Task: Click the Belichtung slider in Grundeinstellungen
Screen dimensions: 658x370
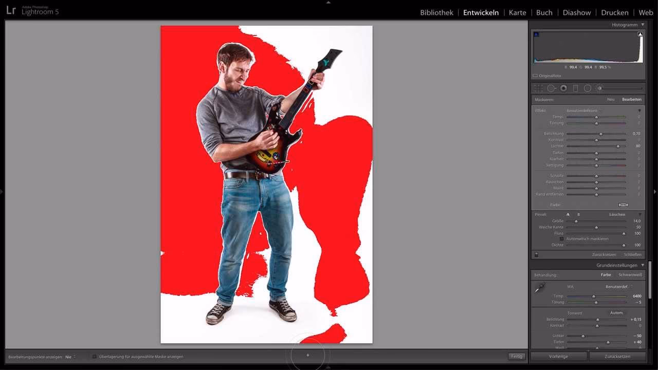Action: (x=598, y=319)
